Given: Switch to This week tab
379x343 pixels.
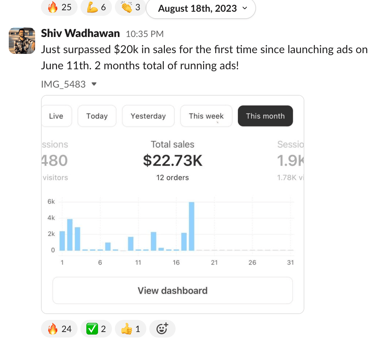Looking at the screenshot, I should (206, 116).
